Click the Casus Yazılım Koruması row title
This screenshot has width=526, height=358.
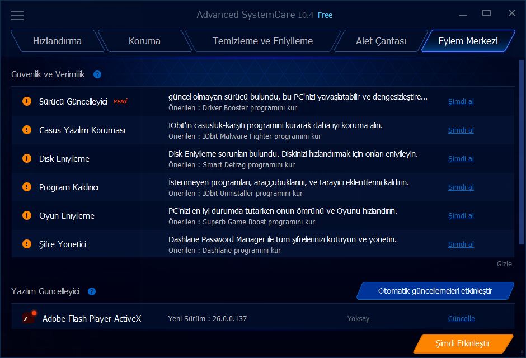[x=82, y=130]
